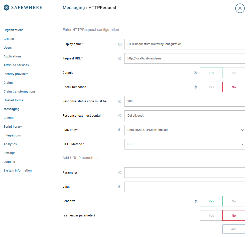Set Check Response to Yes
The height and width of the screenshot is (237, 249).
(211, 87)
